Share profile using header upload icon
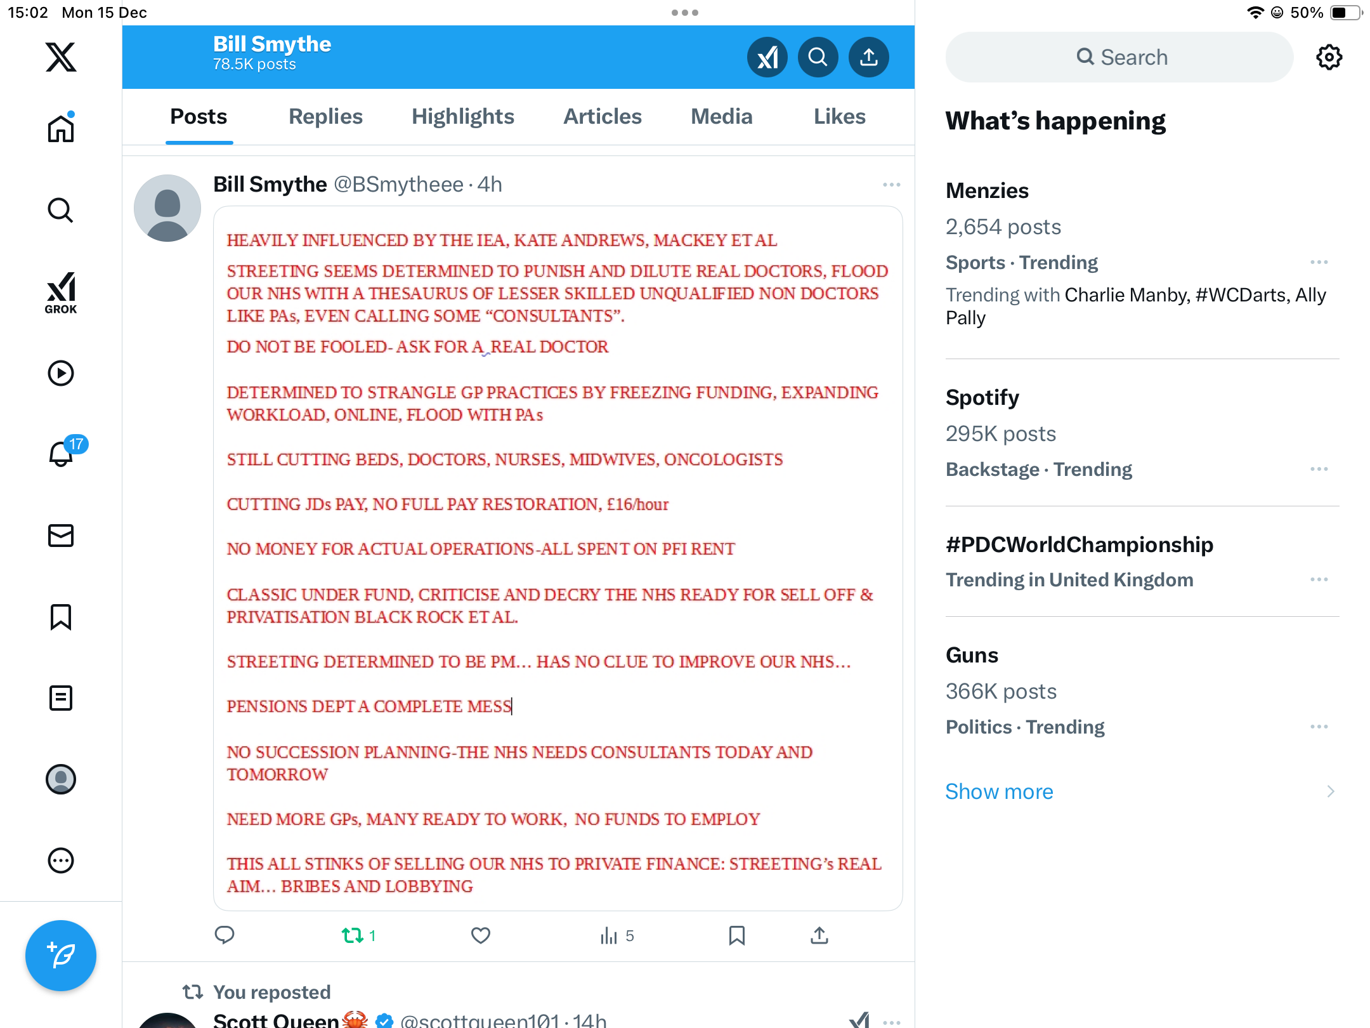 tap(869, 57)
